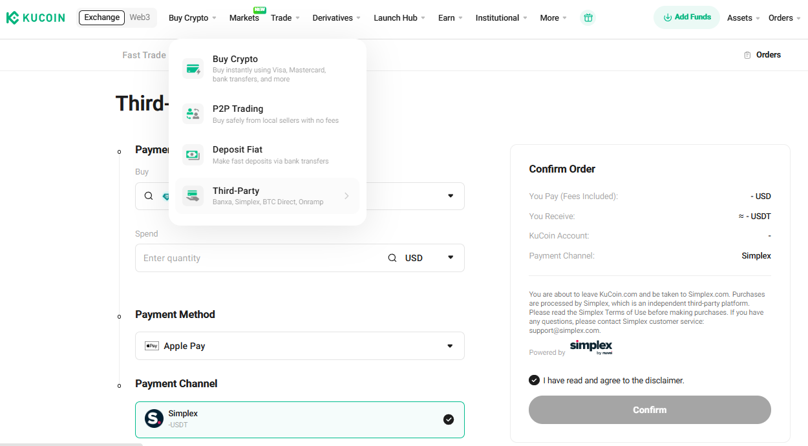
Task: Expand the More nav menu
Action: tap(553, 18)
